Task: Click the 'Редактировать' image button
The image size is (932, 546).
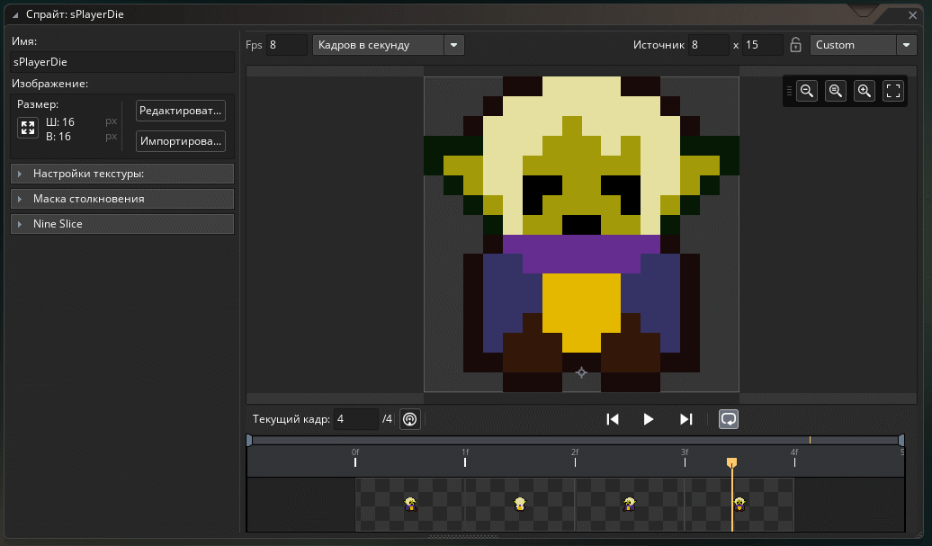Action: click(181, 111)
